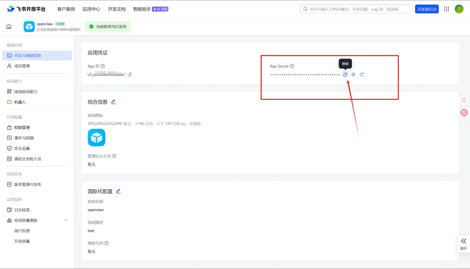Copy the App Secret
Viewport: 470px width, 269px height.
(345, 75)
